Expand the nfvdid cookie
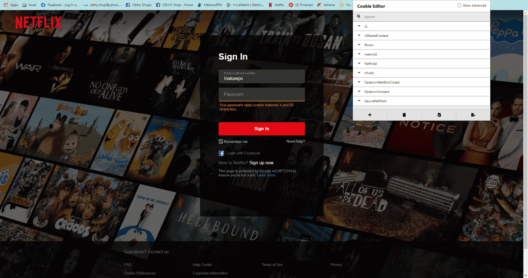This screenshot has width=528, height=278. 421,73
